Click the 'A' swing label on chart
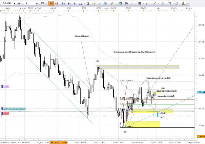Screen dimensions: 205x144 (x=97, y=61)
